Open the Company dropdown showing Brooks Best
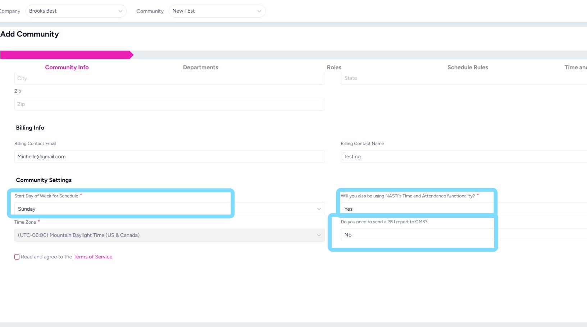 (x=76, y=11)
